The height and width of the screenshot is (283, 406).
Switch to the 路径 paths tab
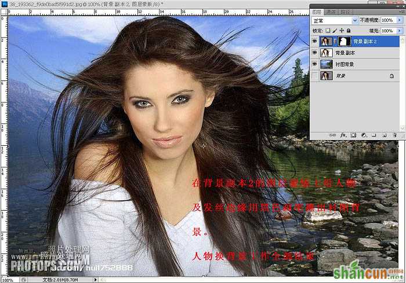345,12
